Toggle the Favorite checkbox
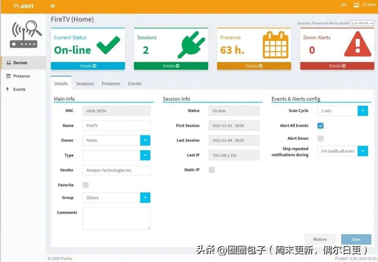Viewport: 378px width, 262px height. coord(86,185)
